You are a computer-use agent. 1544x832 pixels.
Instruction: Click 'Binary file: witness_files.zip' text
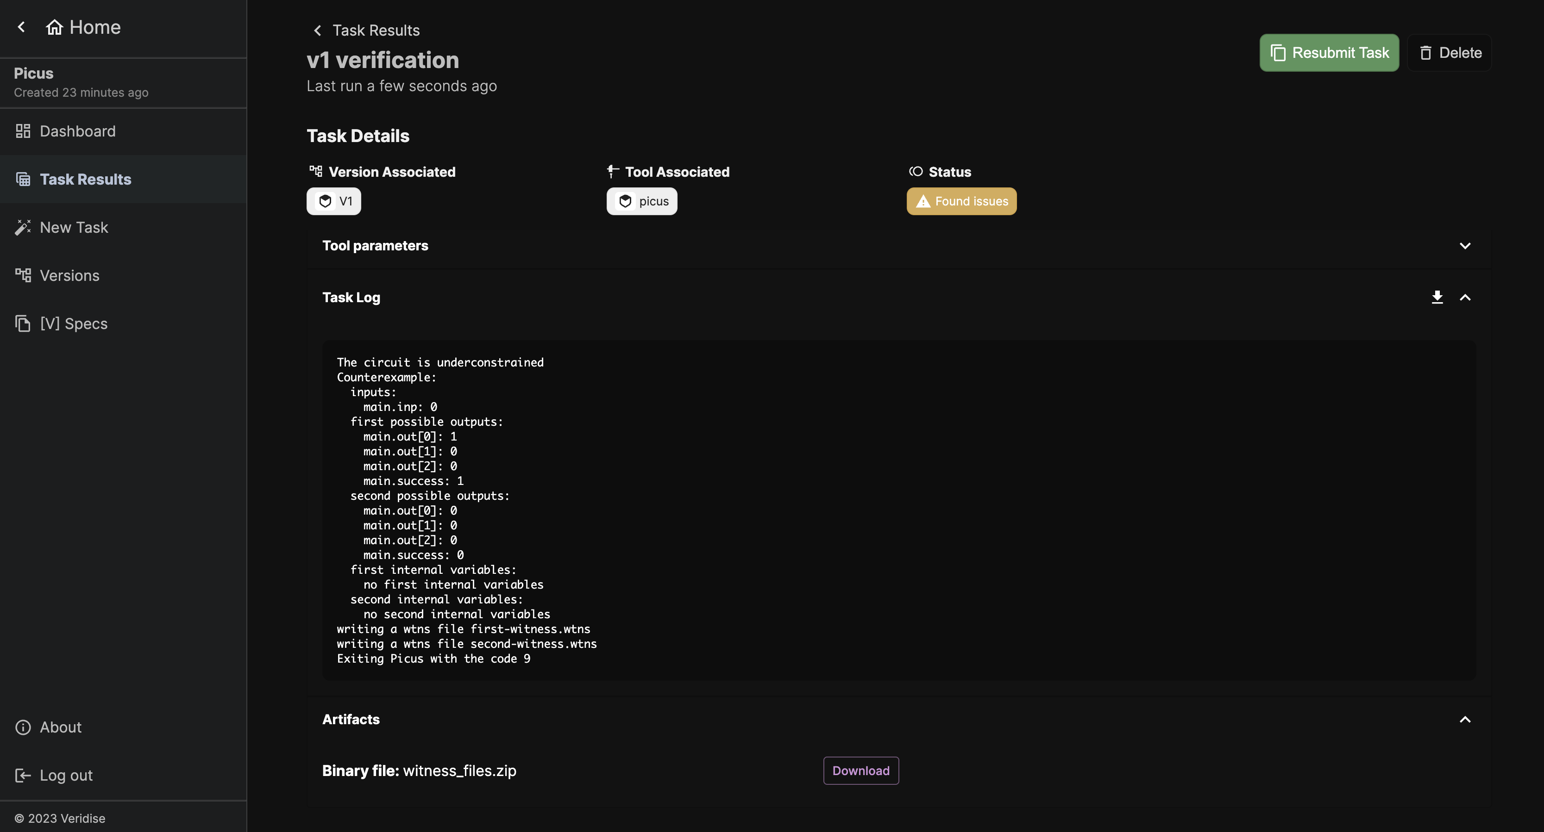pyautogui.click(x=419, y=770)
